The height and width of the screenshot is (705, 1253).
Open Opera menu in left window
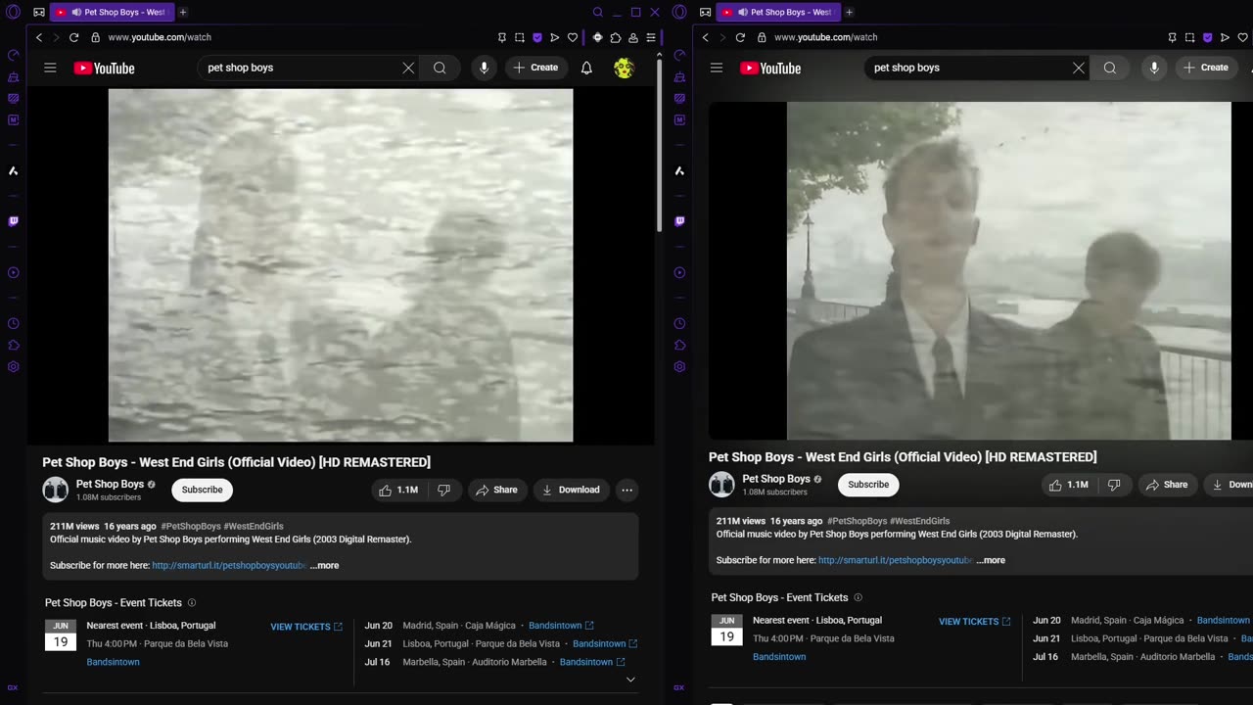(x=13, y=13)
